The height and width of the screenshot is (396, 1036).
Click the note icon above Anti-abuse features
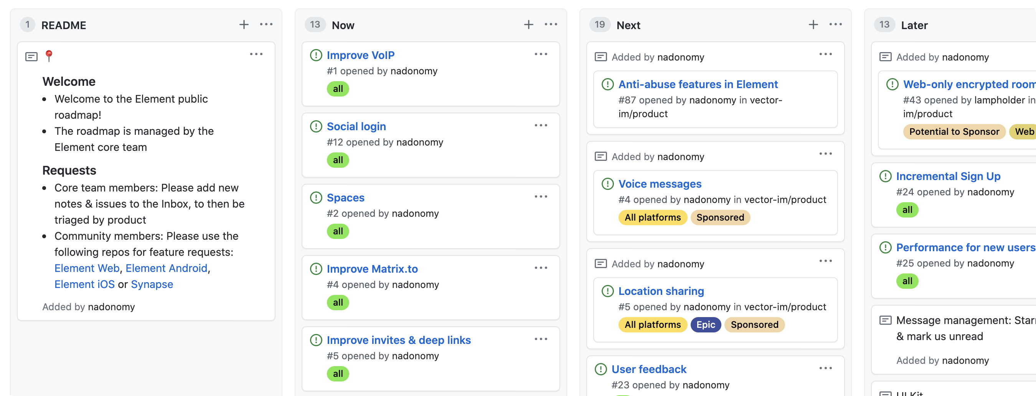click(600, 57)
